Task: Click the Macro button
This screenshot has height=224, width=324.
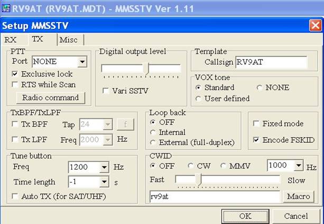Action: pos(299,197)
